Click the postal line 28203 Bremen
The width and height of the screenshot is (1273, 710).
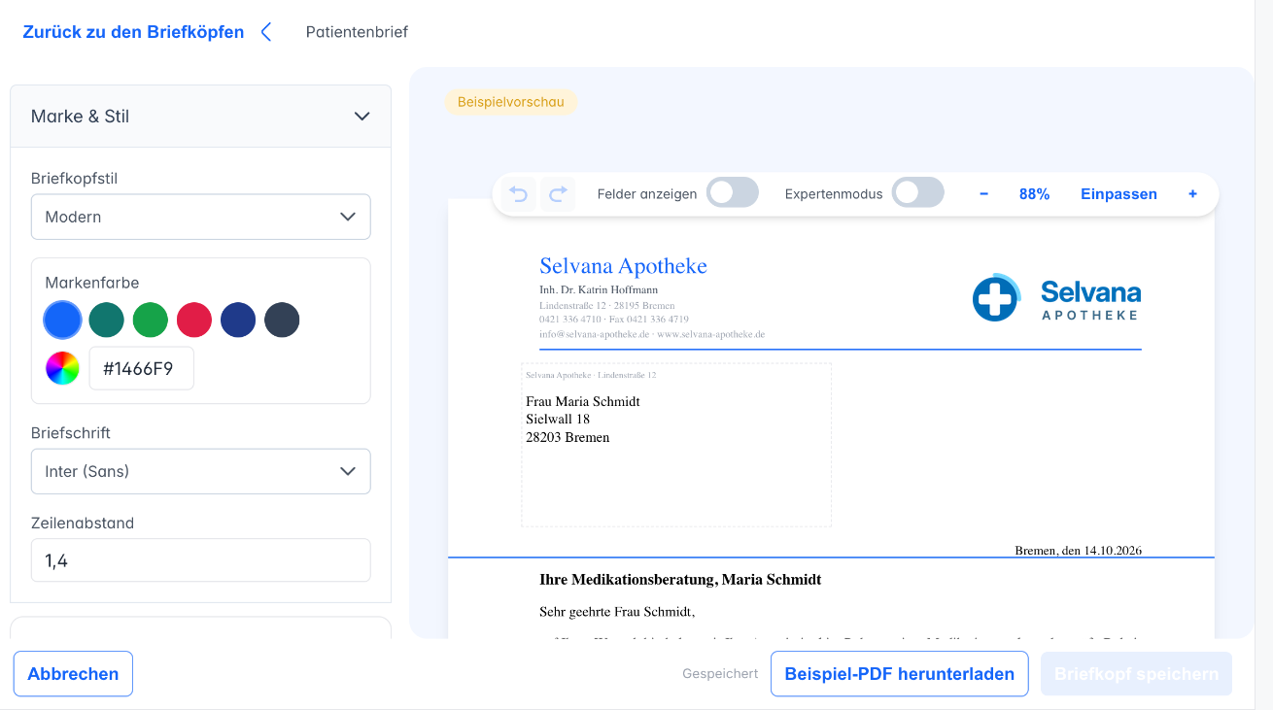pyautogui.click(x=568, y=438)
